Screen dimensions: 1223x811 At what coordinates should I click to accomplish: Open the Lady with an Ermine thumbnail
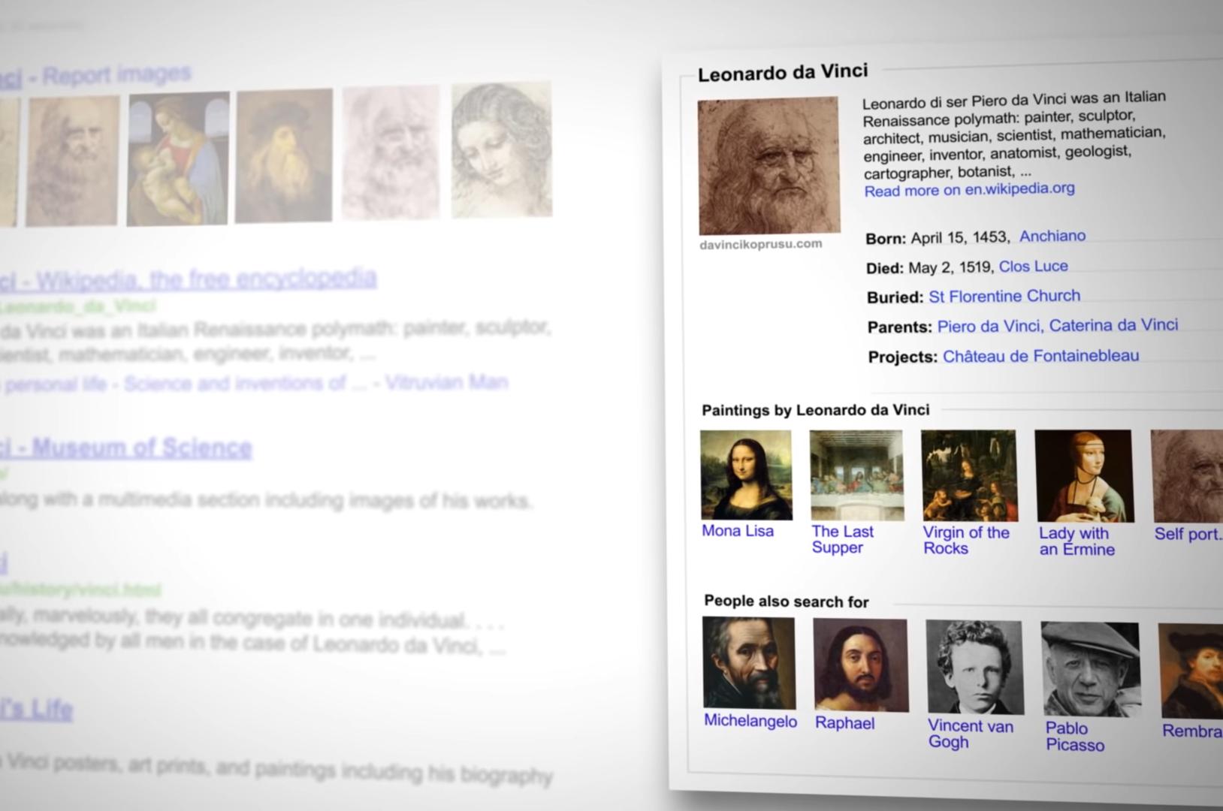(1084, 476)
